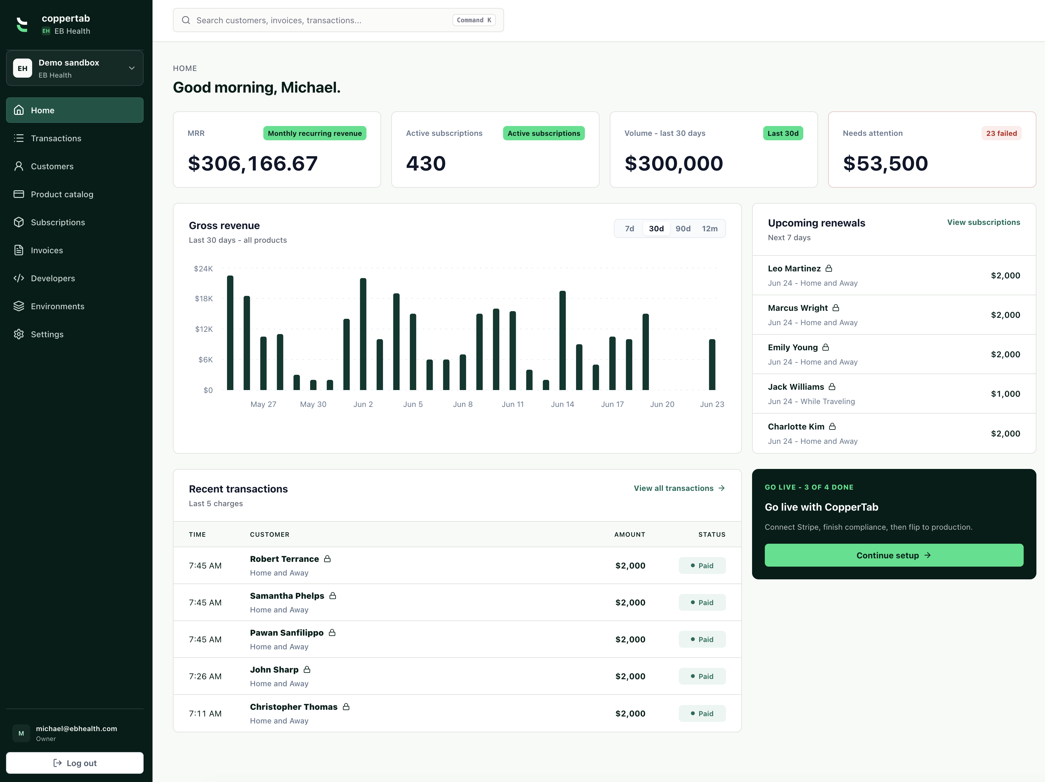Open Customers in the sidebar

click(75, 166)
